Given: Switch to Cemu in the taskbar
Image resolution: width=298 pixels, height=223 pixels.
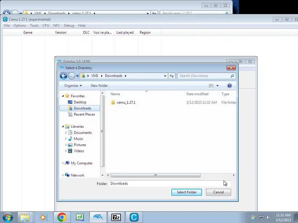Looking at the screenshot, I should click(x=134, y=217).
